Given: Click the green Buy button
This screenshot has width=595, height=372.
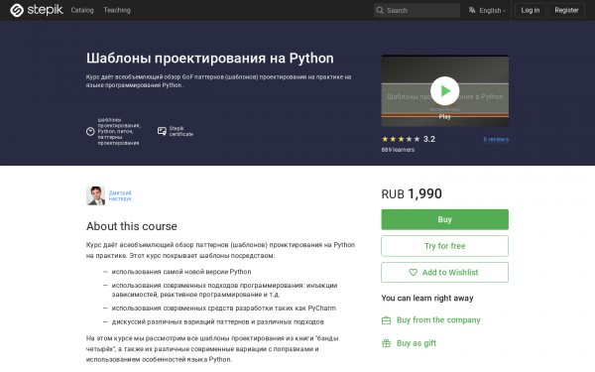Looking at the screenshot, I should pyautogui.click(x=444, y=219).
